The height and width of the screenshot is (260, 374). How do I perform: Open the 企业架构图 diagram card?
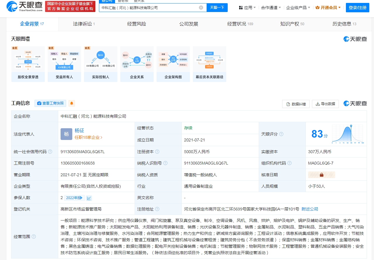(x=173, y=64)
